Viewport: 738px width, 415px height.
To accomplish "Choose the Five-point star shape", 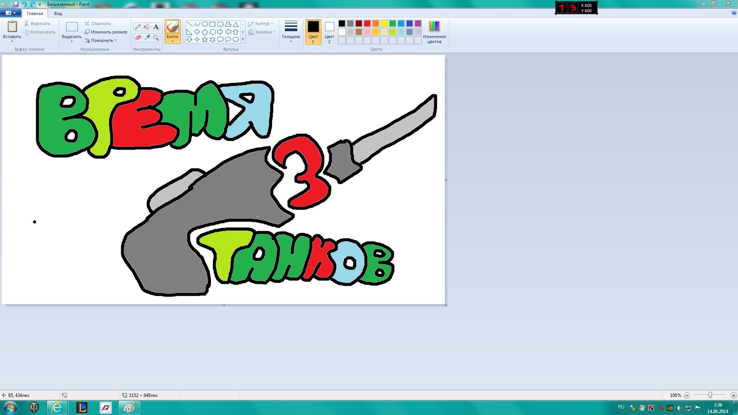I will point(205,40).
